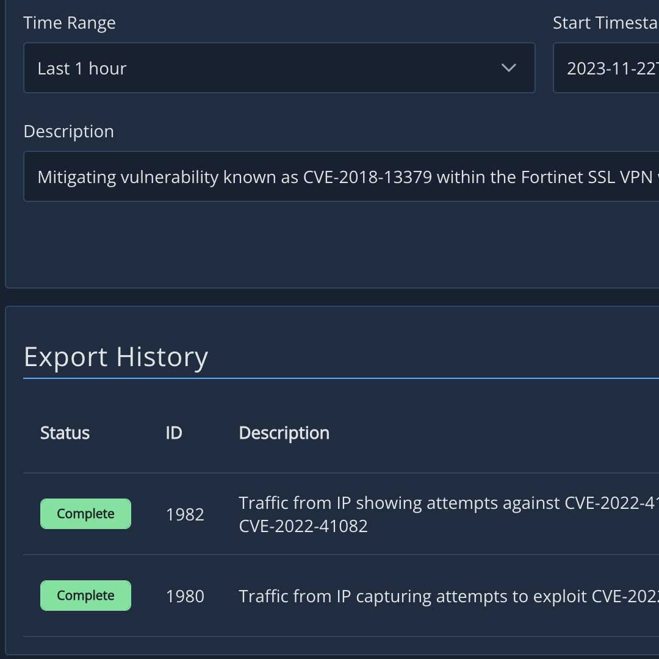This screenshot has height=659, width=659.
Task: Open export ID 1982
Action: coord(185,514)
